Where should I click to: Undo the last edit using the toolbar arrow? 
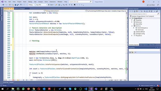point(21,5)
